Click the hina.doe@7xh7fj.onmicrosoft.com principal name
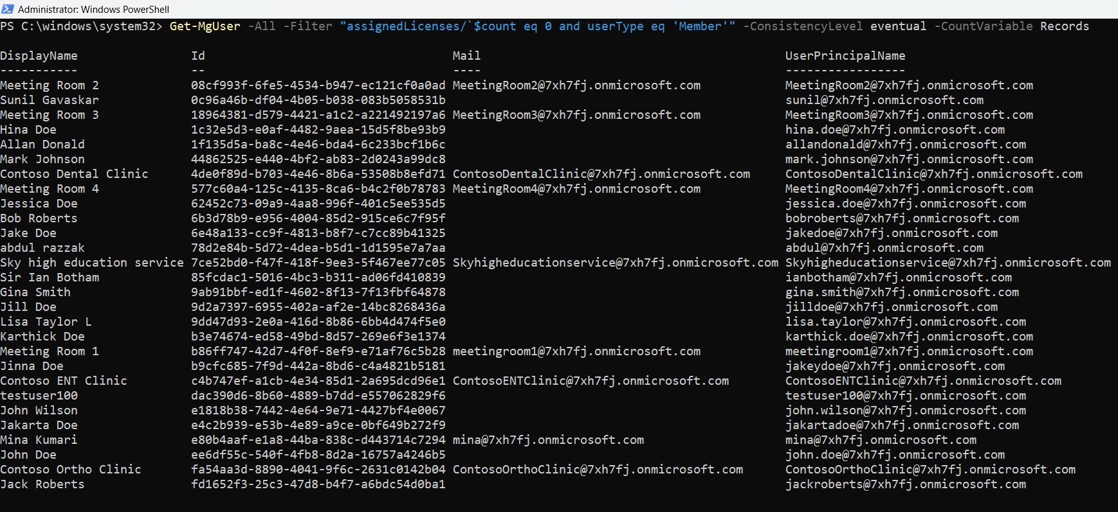This screenshot has width=1118, height=512. [895, 130]
